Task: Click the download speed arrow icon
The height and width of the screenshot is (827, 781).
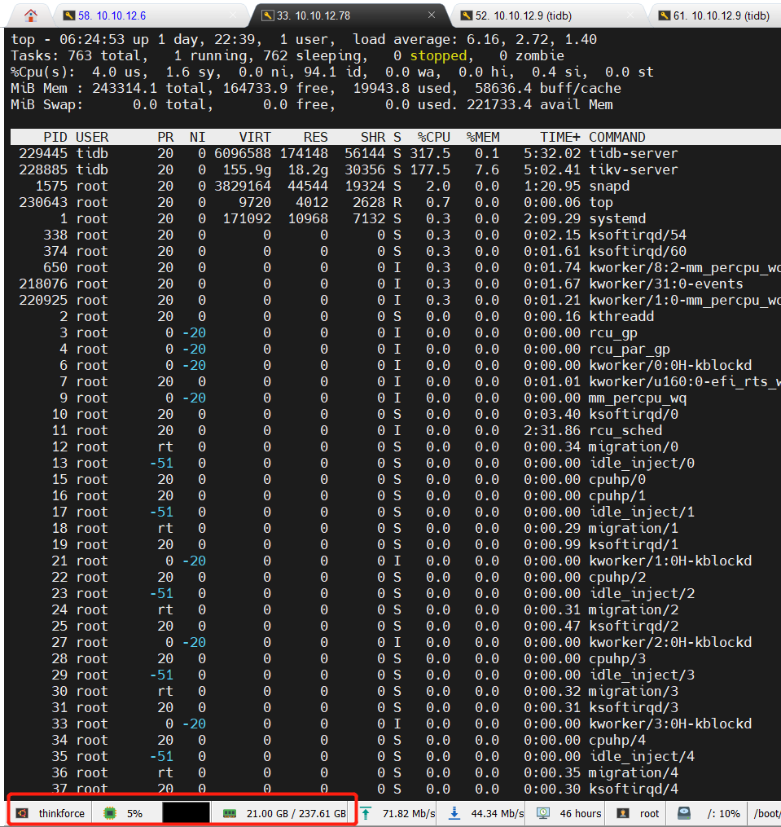Action: (x=454, y=813)
